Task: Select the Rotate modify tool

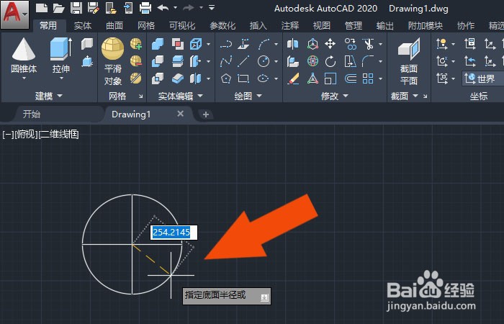Action: [330, 61]
